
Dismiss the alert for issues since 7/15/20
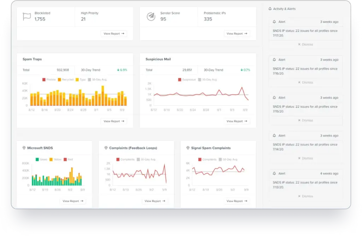(305, 120)
